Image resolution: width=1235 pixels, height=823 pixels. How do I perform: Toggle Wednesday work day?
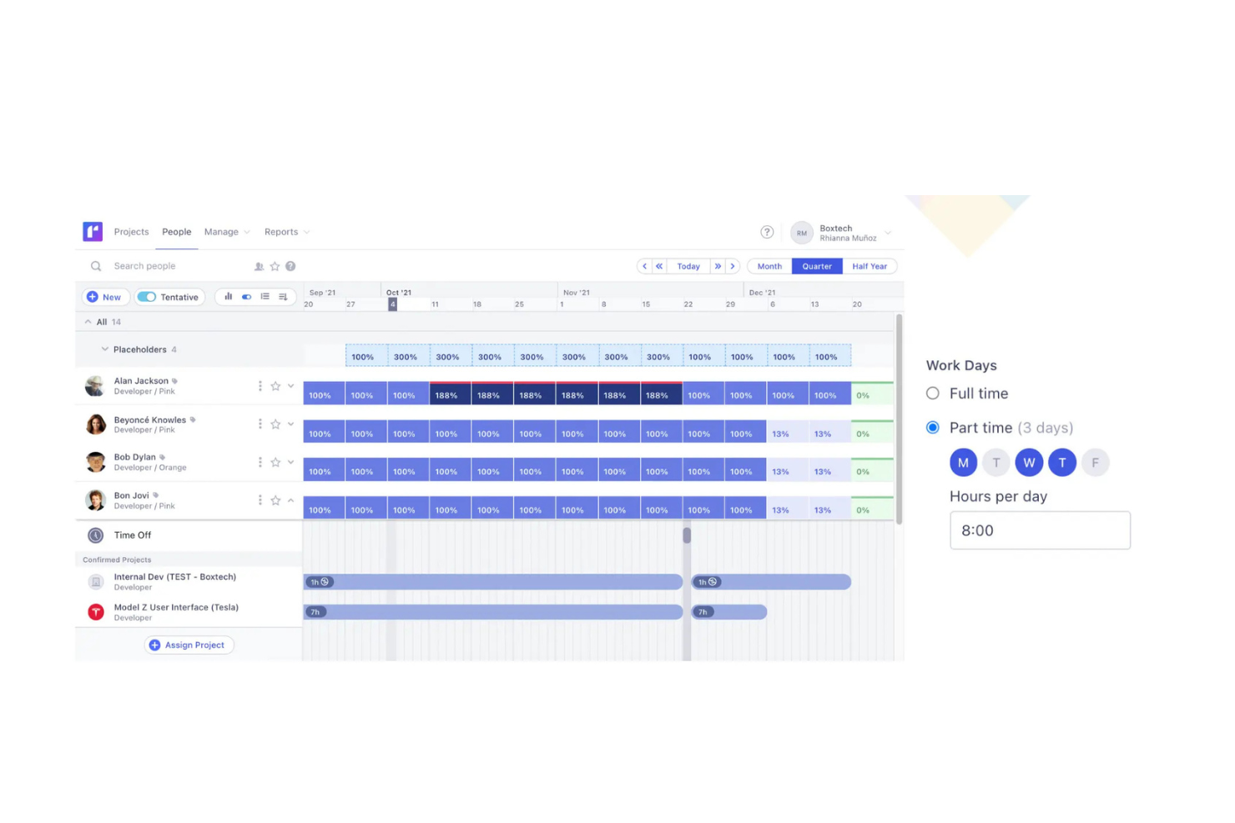coord(1029,462)
